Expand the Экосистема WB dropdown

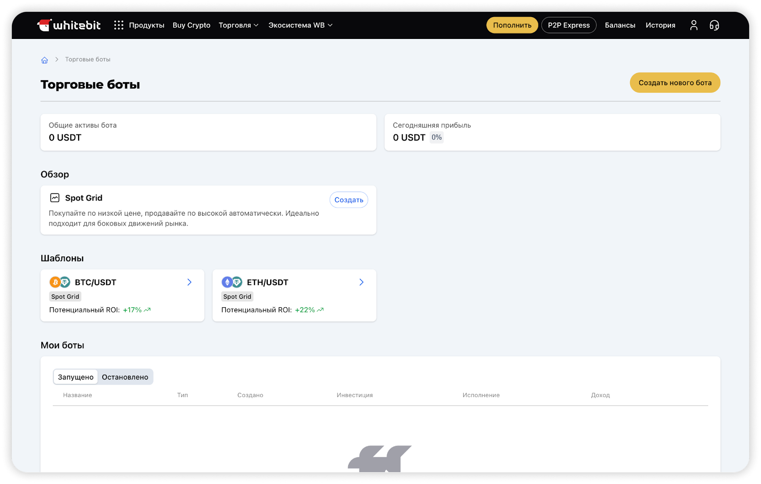point(300,25)
